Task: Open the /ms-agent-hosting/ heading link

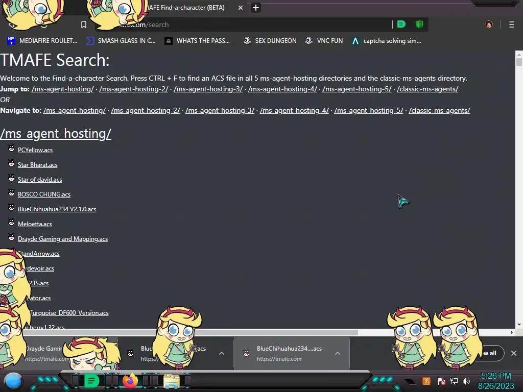Action: [56, 134]
